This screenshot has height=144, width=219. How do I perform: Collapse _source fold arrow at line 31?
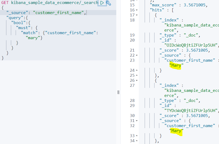pyautogui.click(x=137, y=121)
